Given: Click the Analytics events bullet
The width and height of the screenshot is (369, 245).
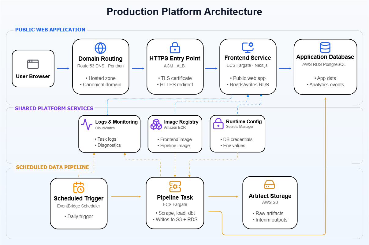Looking at the screenshot, I should pyautogui.click(x=325, y=85).
